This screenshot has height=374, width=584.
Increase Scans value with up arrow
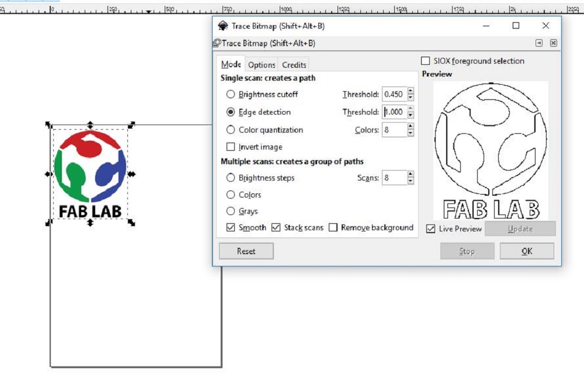click(x=411, y=174)
